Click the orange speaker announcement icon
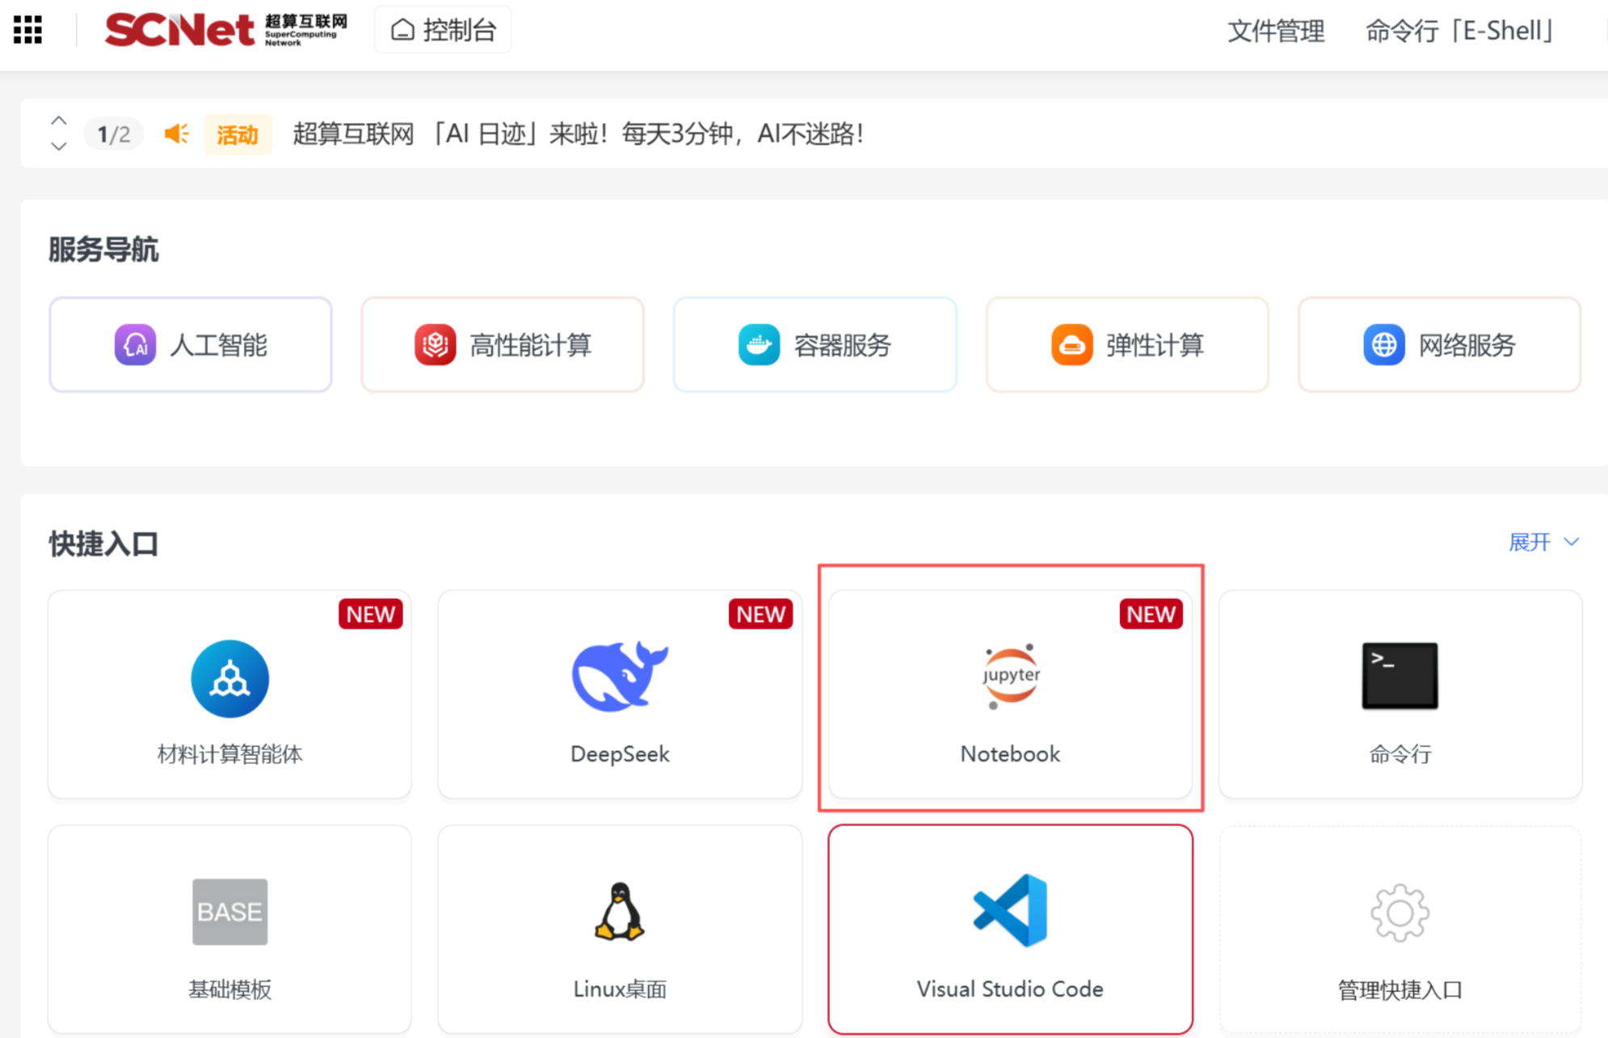 (176, 133)
